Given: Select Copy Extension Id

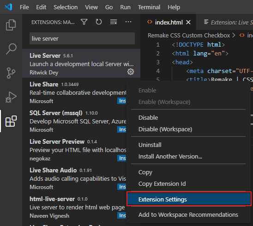Looking at the screenshot, I should tap(188, 183).
